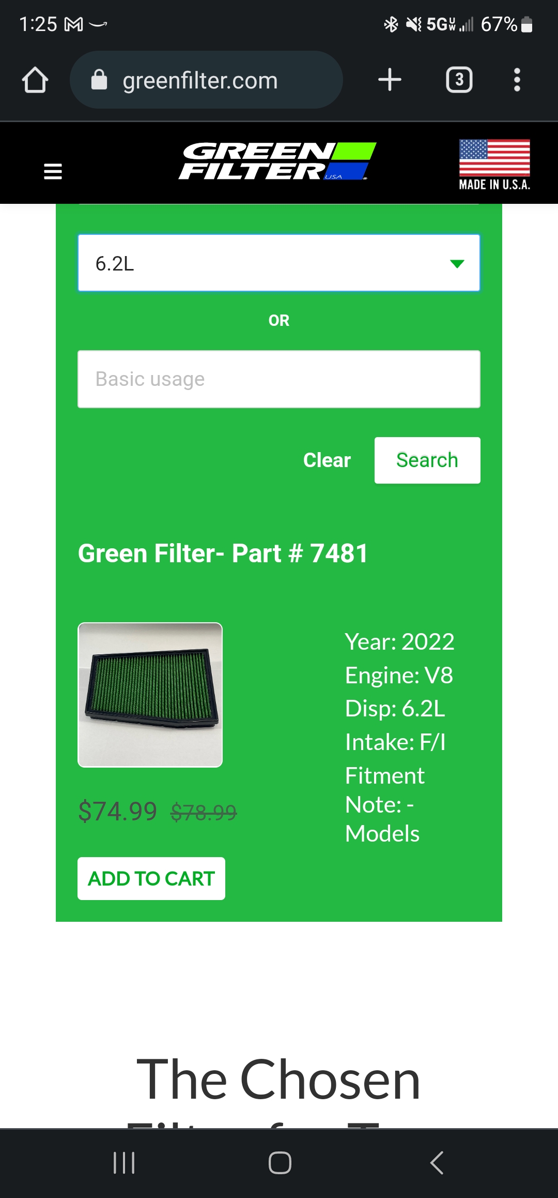
Task: Click the green dropdown arrow
Action: point(457,264)
